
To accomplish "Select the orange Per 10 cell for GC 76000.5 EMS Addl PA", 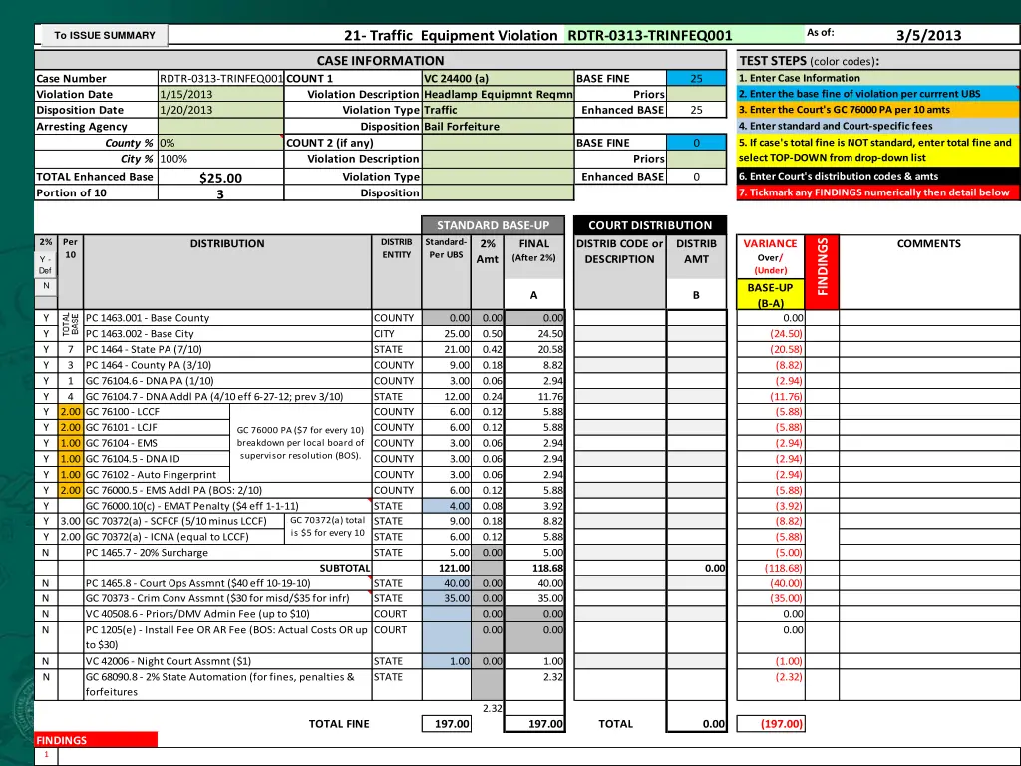I will 71,490.
